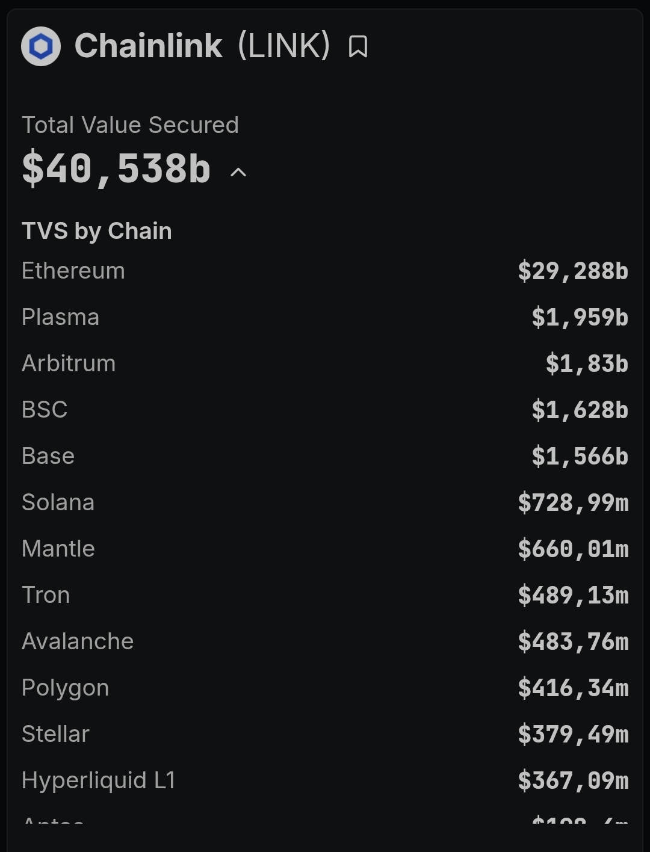Click the Total Value Secured label
Image resolution: width=650 pixels, height=852 pixels.
click(x=130, y=125)
